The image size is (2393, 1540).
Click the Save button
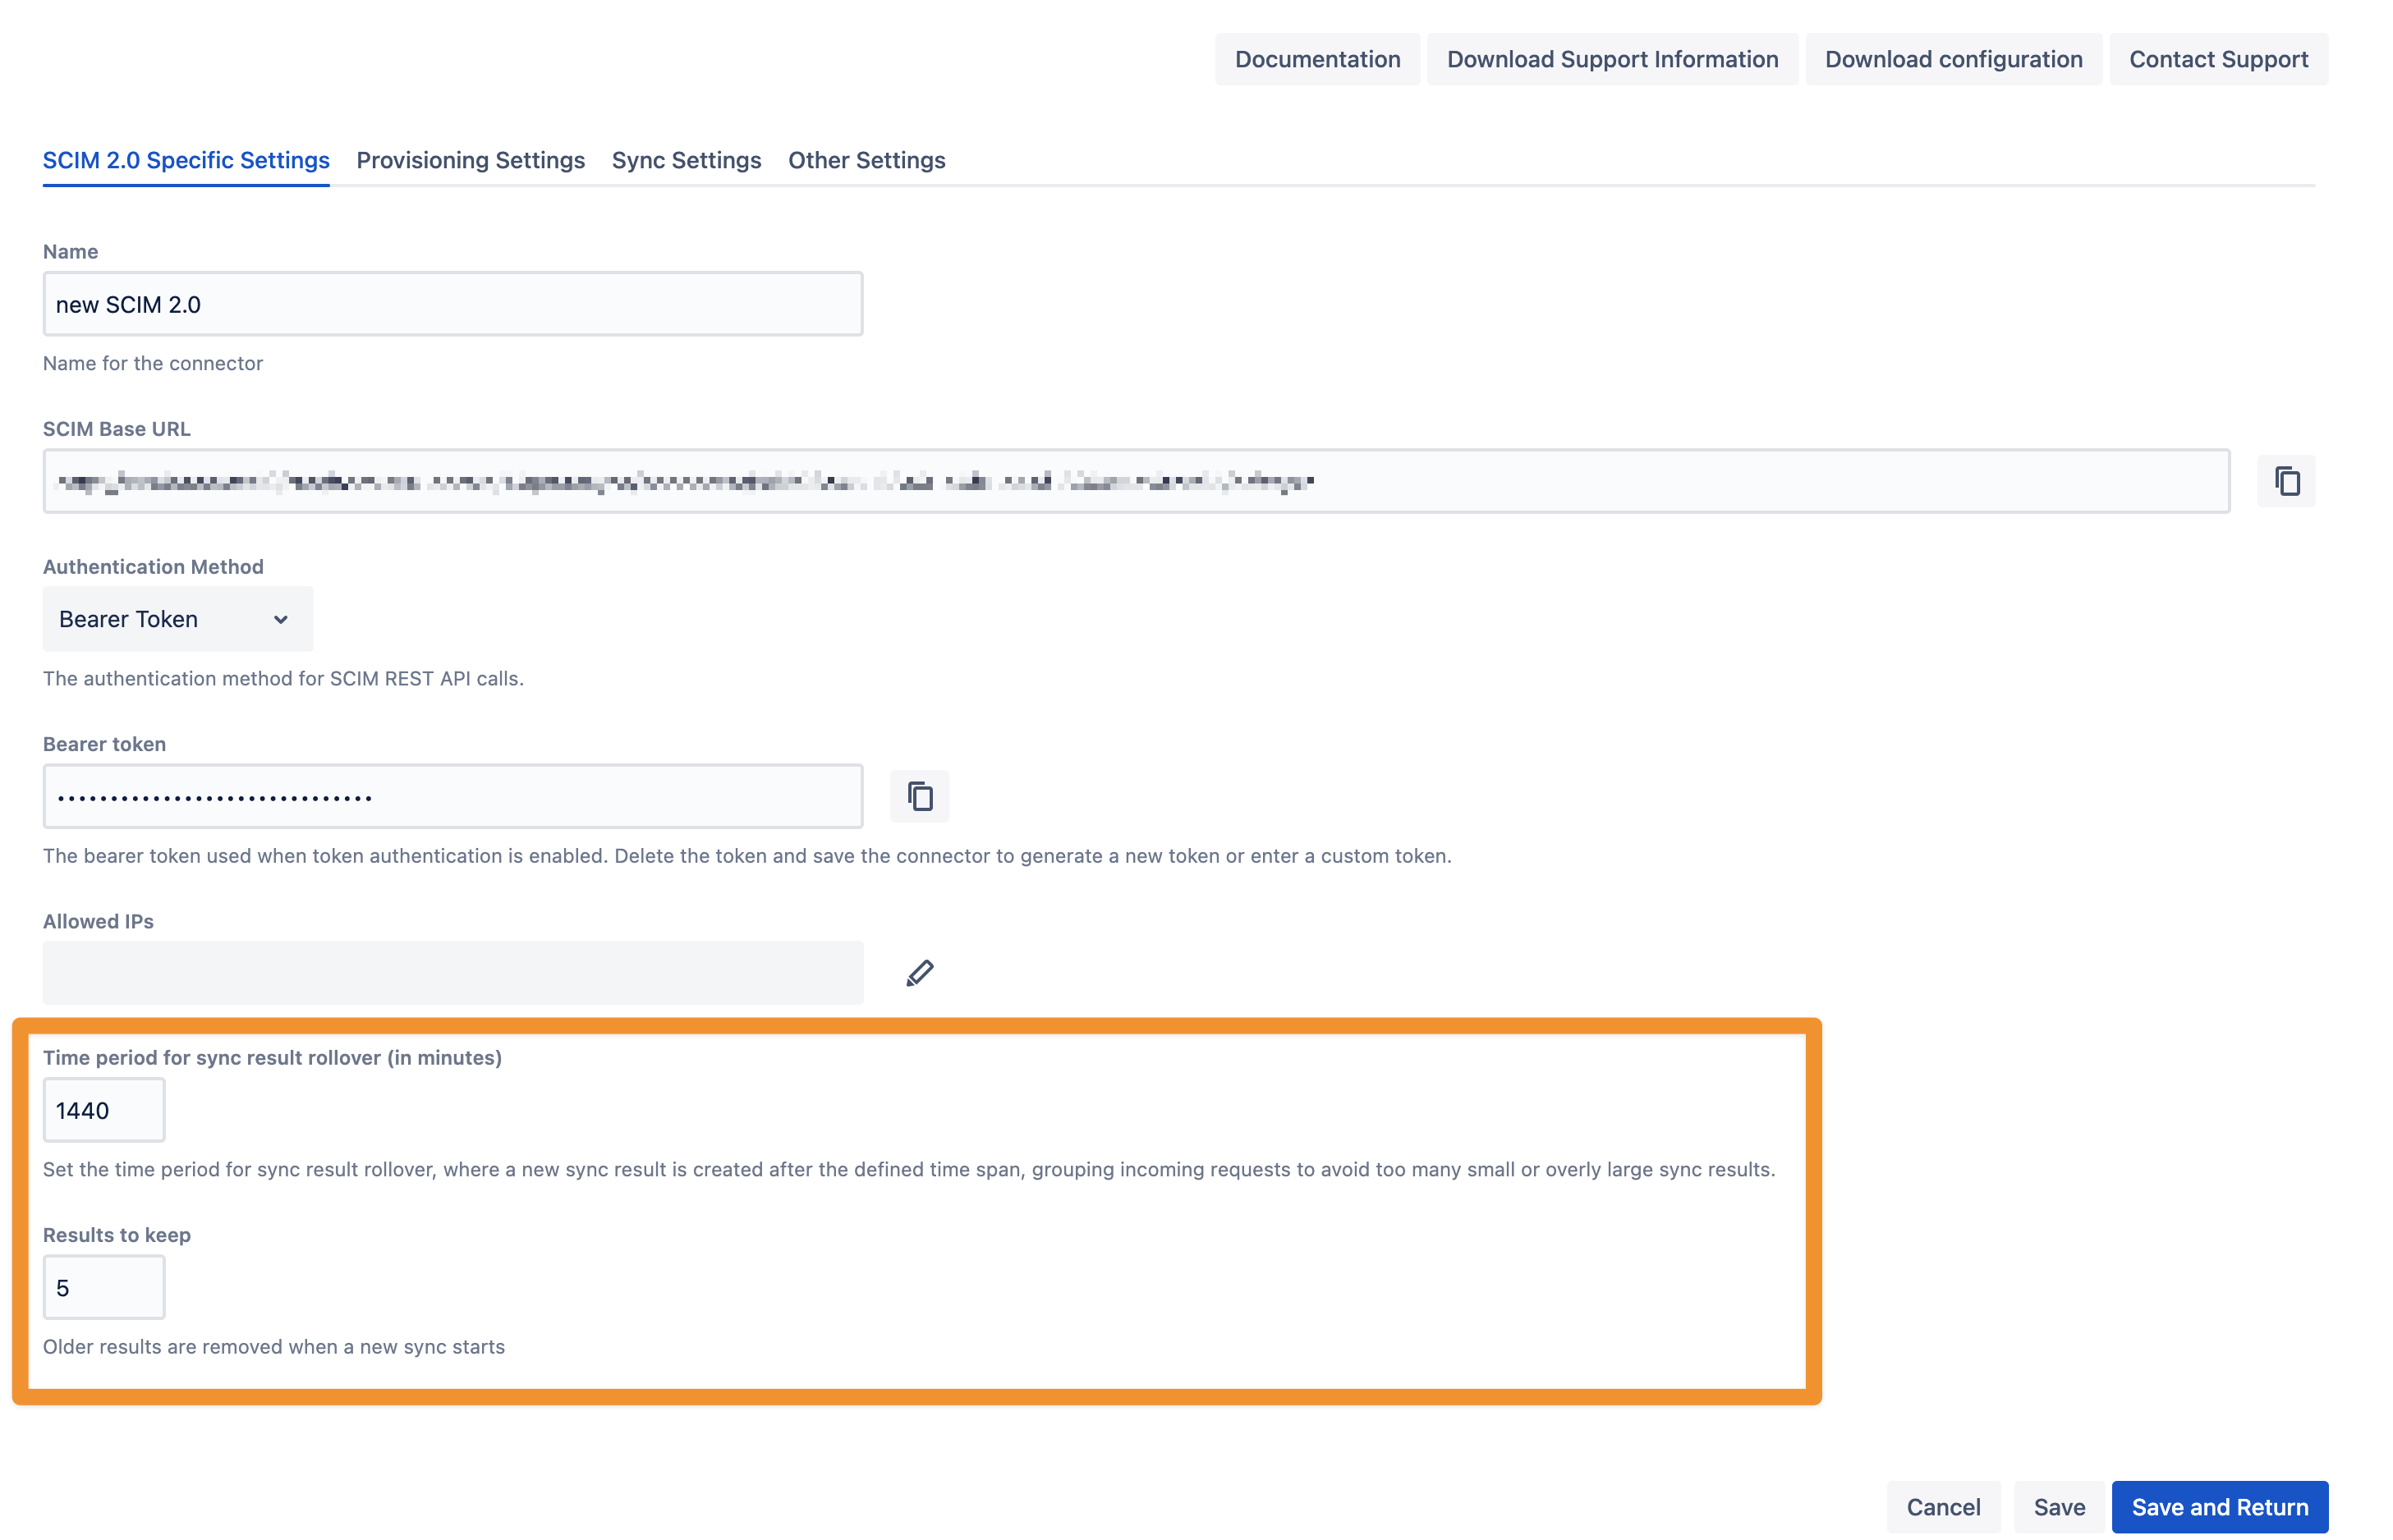[x=2058, y=1506]
